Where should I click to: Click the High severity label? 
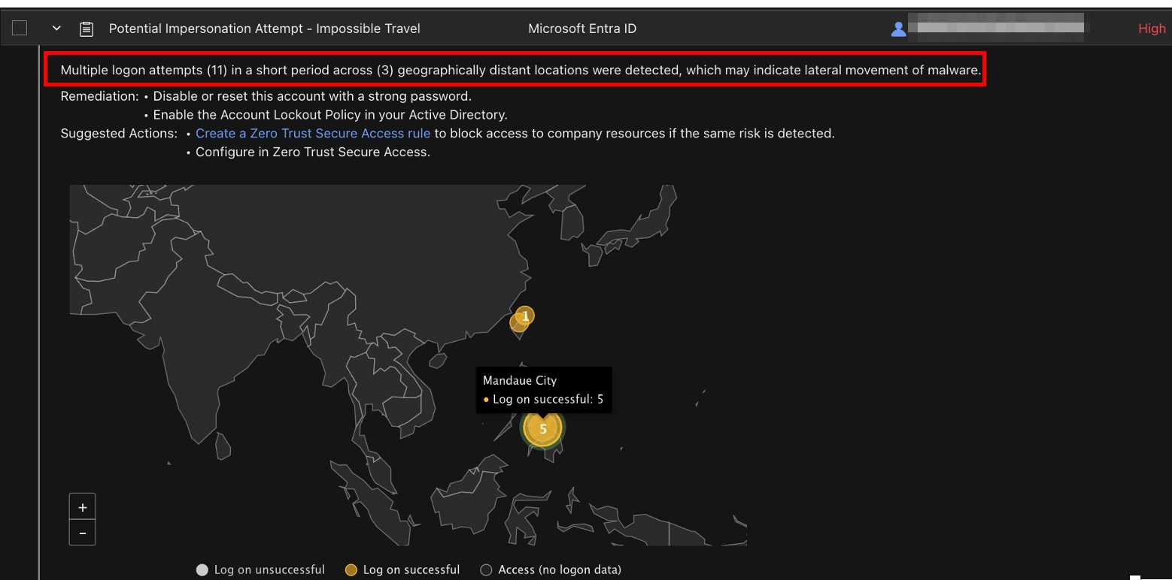click(1151, 29)
